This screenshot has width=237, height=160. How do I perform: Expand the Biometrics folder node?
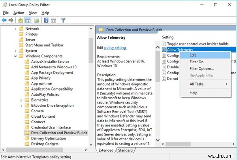pos(21,100)
